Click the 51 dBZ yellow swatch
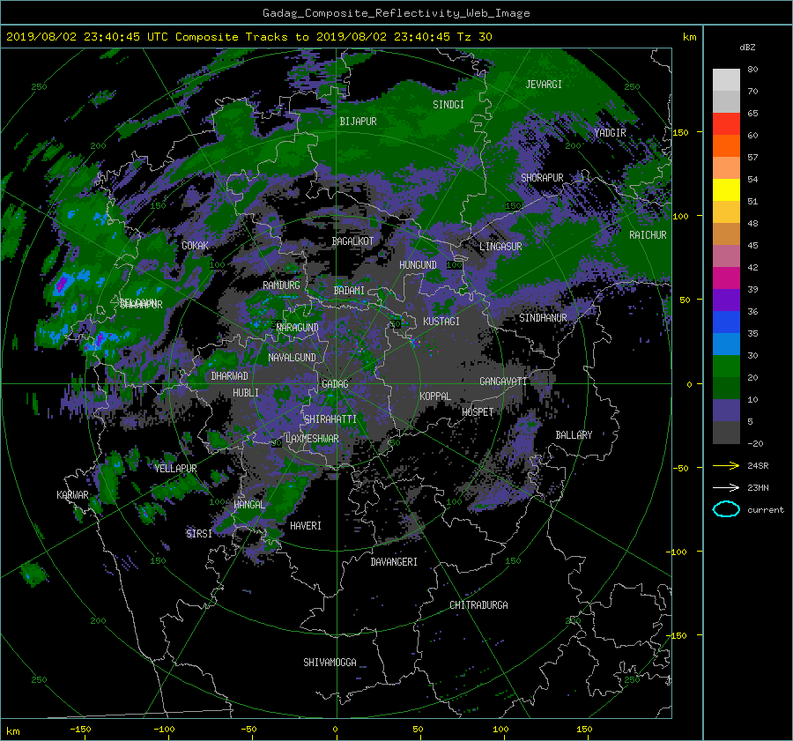Screen dimensions: 793x741 click(726, 189)
